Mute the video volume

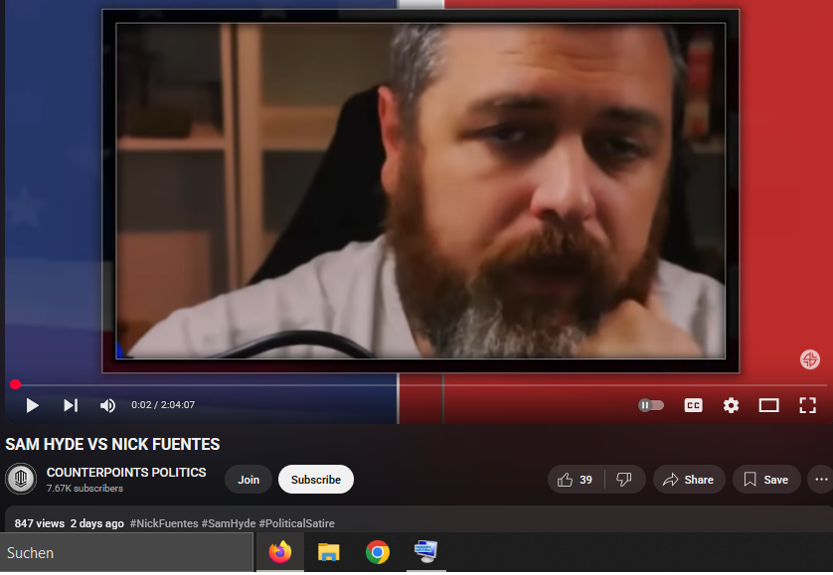[x=107, y=405]
